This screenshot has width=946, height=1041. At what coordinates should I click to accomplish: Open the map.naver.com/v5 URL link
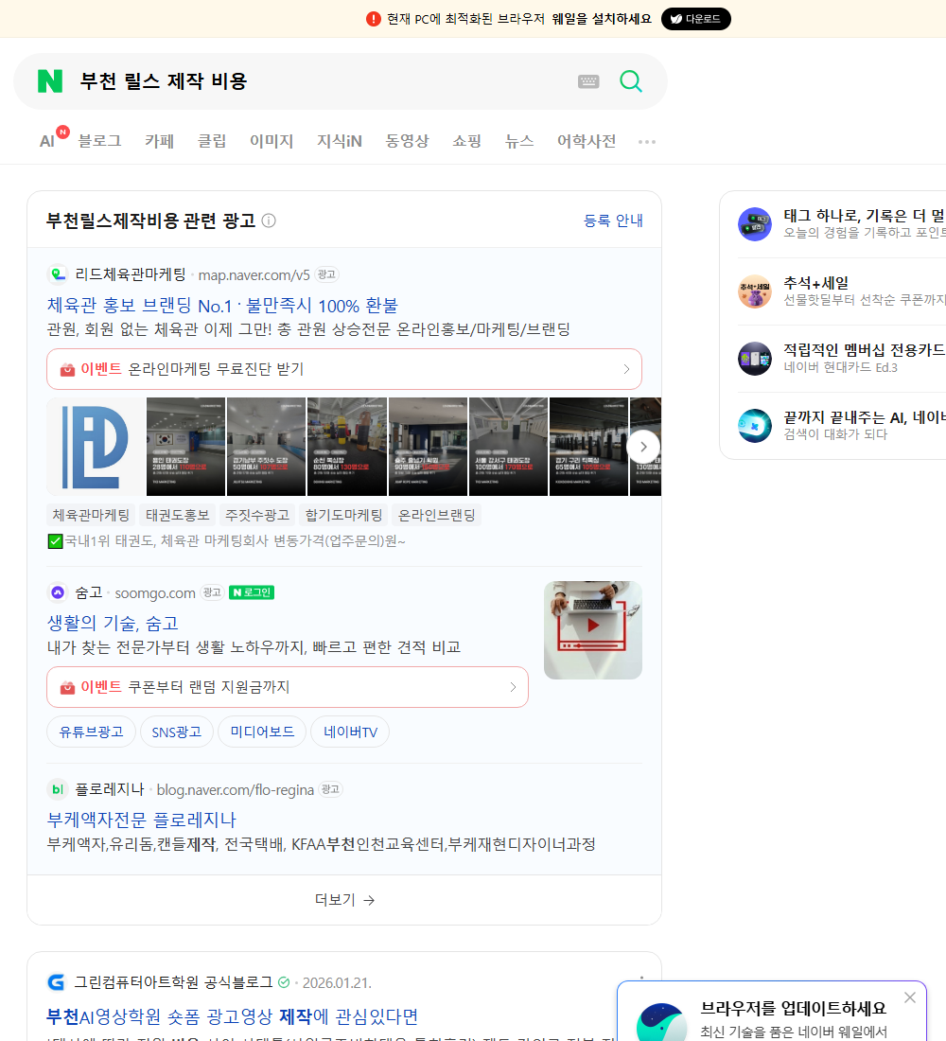(254, 274)
